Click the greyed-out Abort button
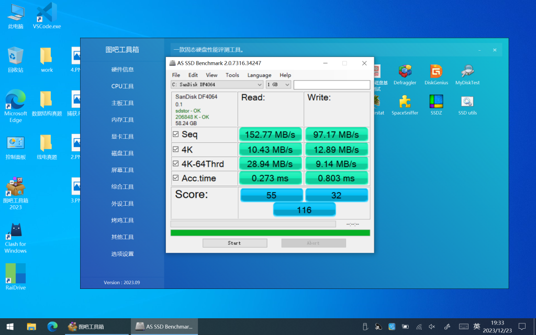 314,243
